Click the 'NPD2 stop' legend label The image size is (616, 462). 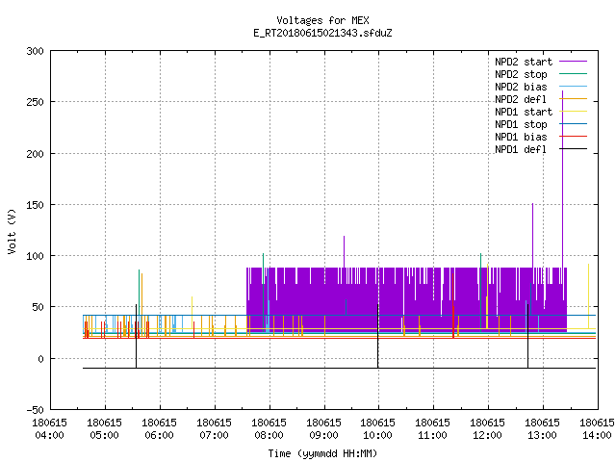(x=521, y=74)
